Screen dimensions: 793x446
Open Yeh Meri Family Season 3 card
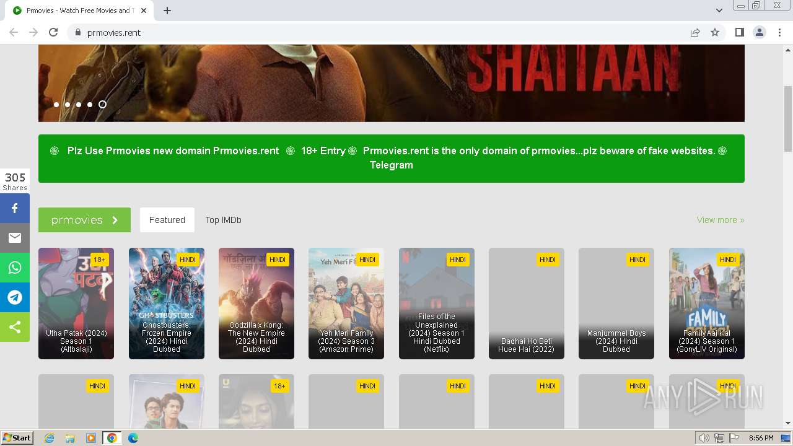(x=346, y=304)
